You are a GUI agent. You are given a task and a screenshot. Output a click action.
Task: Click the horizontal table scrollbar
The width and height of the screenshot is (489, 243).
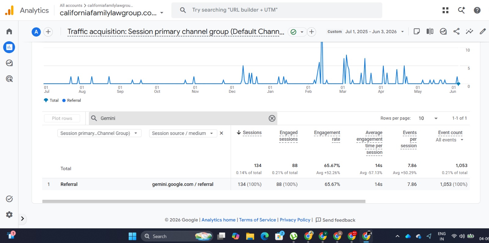[204, 201]
